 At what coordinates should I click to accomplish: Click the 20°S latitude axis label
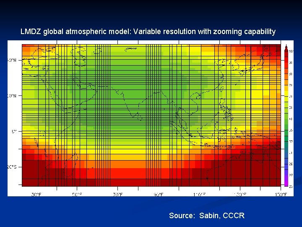12,167
